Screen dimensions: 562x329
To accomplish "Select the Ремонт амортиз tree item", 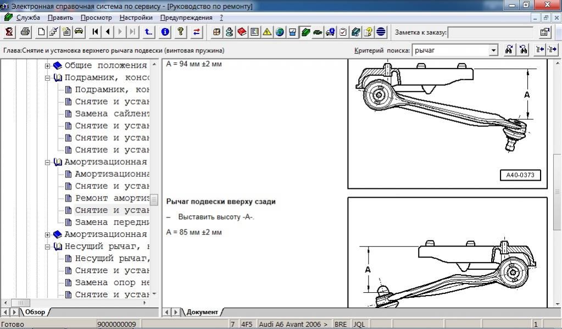I will point(112,198).
